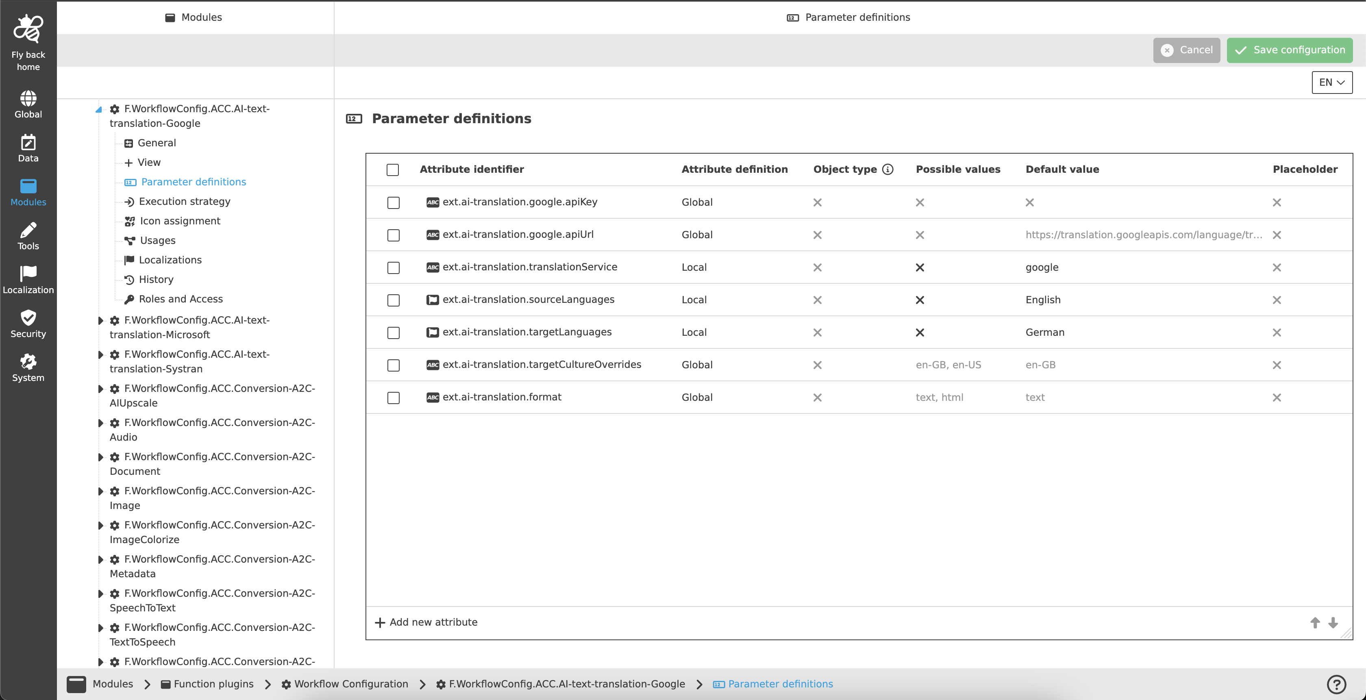Click the Fly back home bee icon
The width and height of the screenshot is (1366, 700).
pyautogui.click(x=28, y=28)
